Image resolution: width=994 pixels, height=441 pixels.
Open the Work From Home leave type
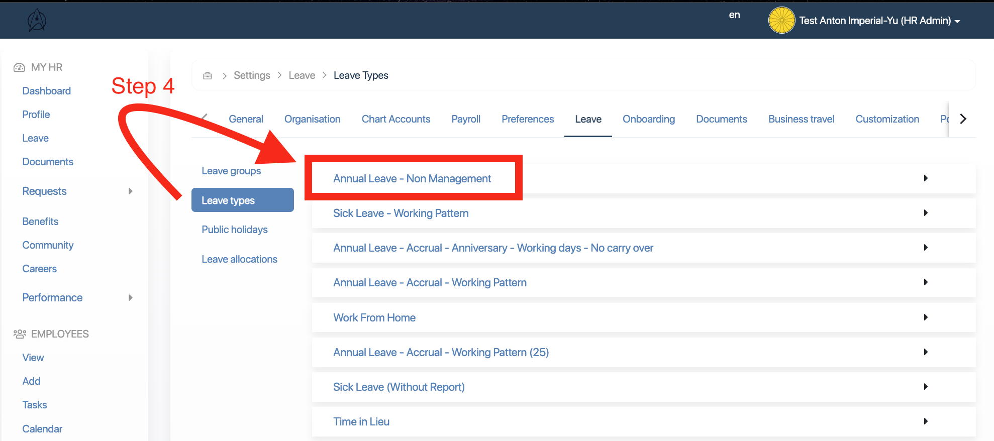[x=374, y=317]
